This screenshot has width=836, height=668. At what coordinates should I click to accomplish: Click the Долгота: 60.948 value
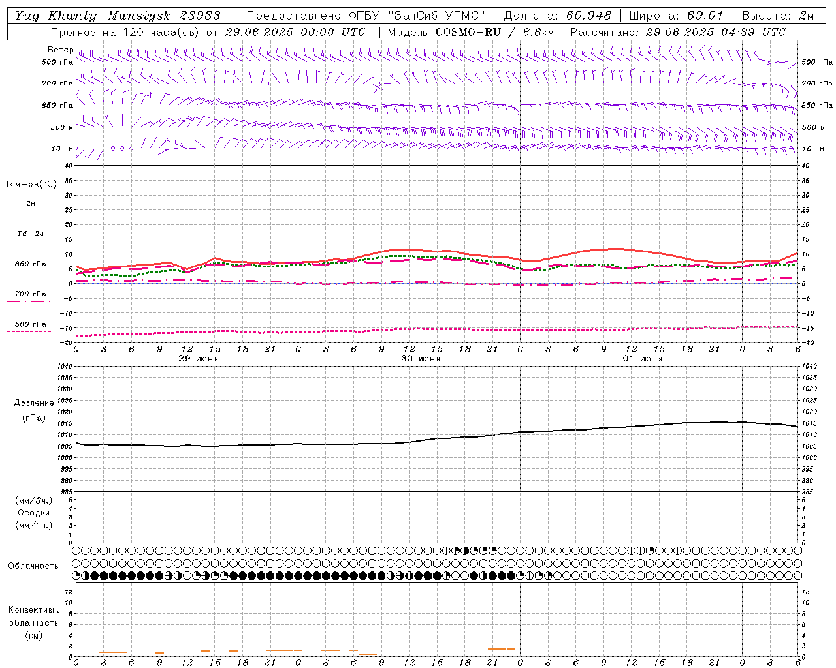(x=558, y=16)
